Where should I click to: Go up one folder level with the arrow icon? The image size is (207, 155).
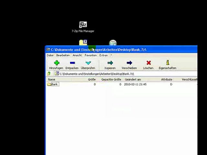click(x=49, y=74)
